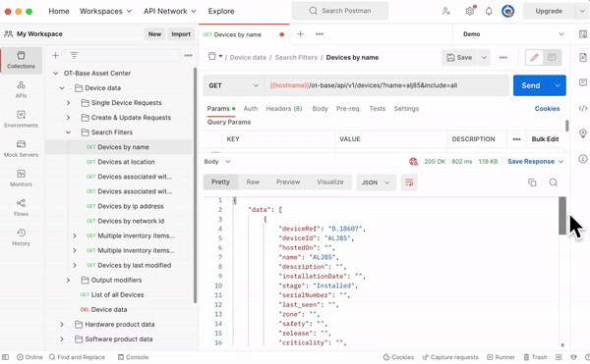Open the APIs sidebar section
This screenshot has width=590, height=364.
click(21, 89)
